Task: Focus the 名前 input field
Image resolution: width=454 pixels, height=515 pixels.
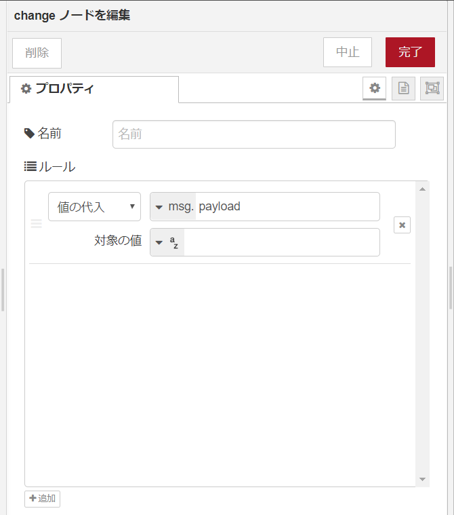Action: 254,134
